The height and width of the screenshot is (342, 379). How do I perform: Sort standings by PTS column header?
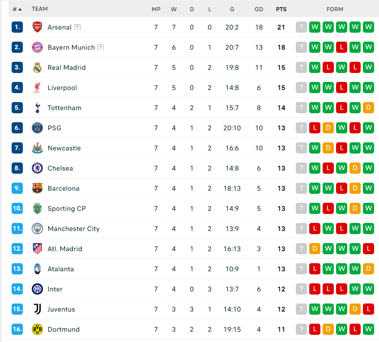[281, 9]
